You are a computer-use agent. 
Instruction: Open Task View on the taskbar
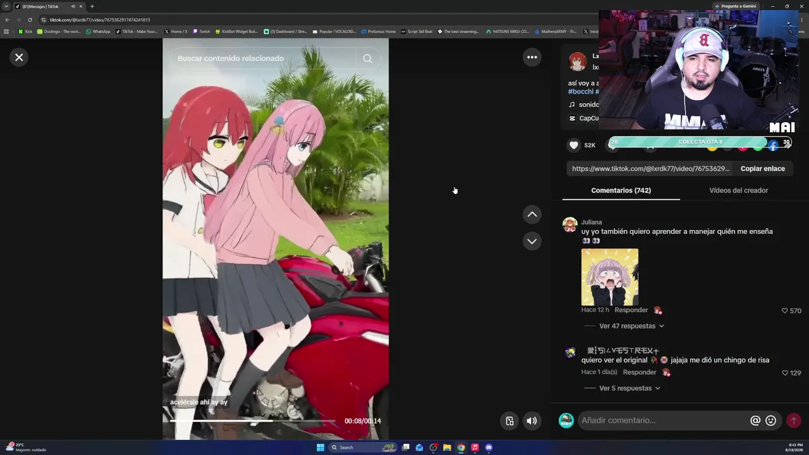pos(406,447)
